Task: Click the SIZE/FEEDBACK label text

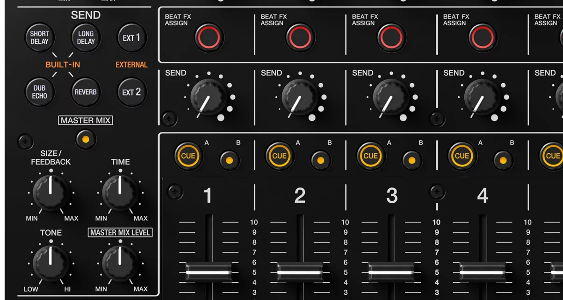Action: tap(51, 157)
